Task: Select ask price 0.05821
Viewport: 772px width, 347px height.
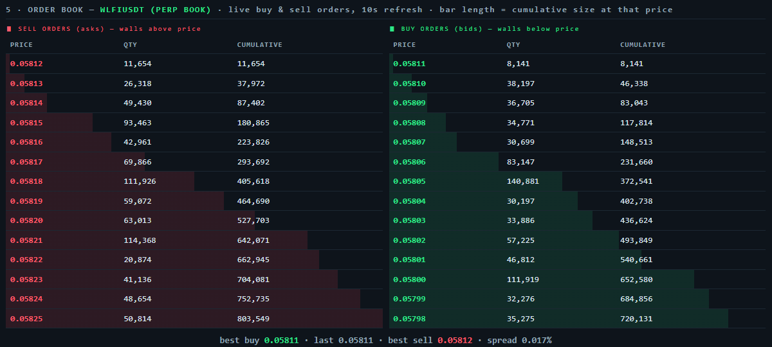Action: pos(26,240)
